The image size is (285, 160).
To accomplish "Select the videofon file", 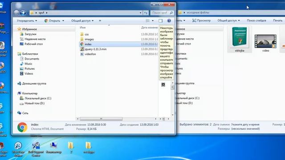I will pyautogui.click(x=90, y=54).
